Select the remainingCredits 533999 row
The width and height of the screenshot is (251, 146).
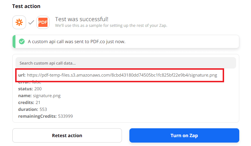point(45,116)
